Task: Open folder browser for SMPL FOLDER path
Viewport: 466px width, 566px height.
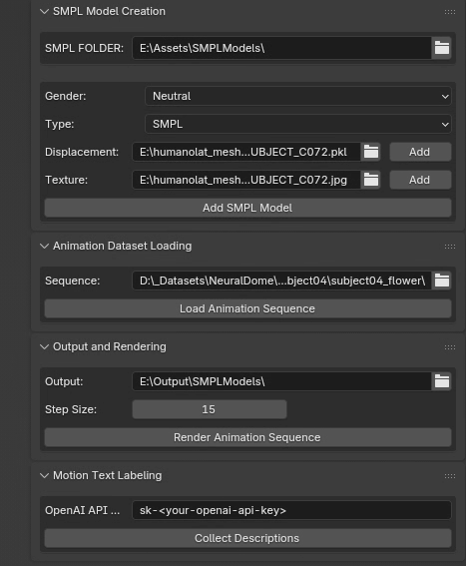Action: point(441,48)
